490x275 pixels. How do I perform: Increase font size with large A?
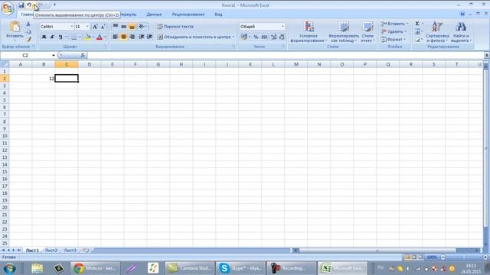pos(95,27)
